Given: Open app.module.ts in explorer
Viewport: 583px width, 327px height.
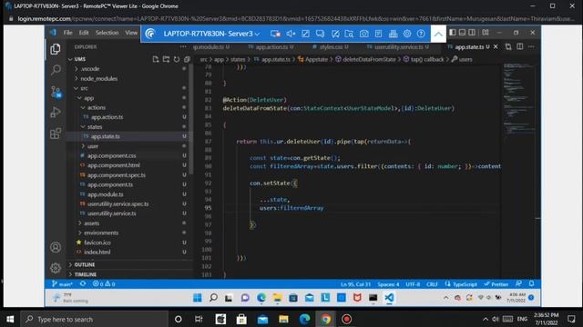Looking at the screenshot, I should coord(106,194).
